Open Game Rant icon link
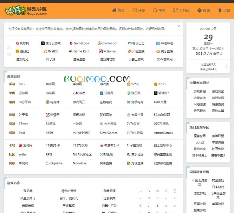Screen dimensions: 234x213 [79, 51]
